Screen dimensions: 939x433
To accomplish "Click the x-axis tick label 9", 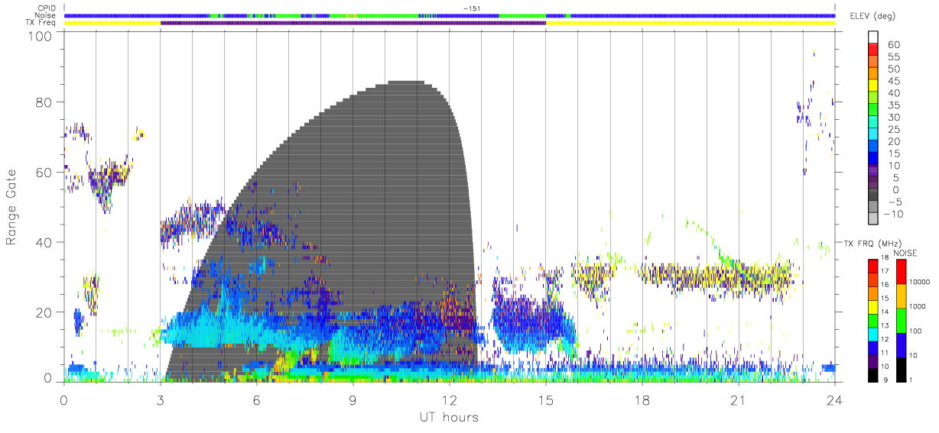I will pyautogui.click(x=353, y=400).
